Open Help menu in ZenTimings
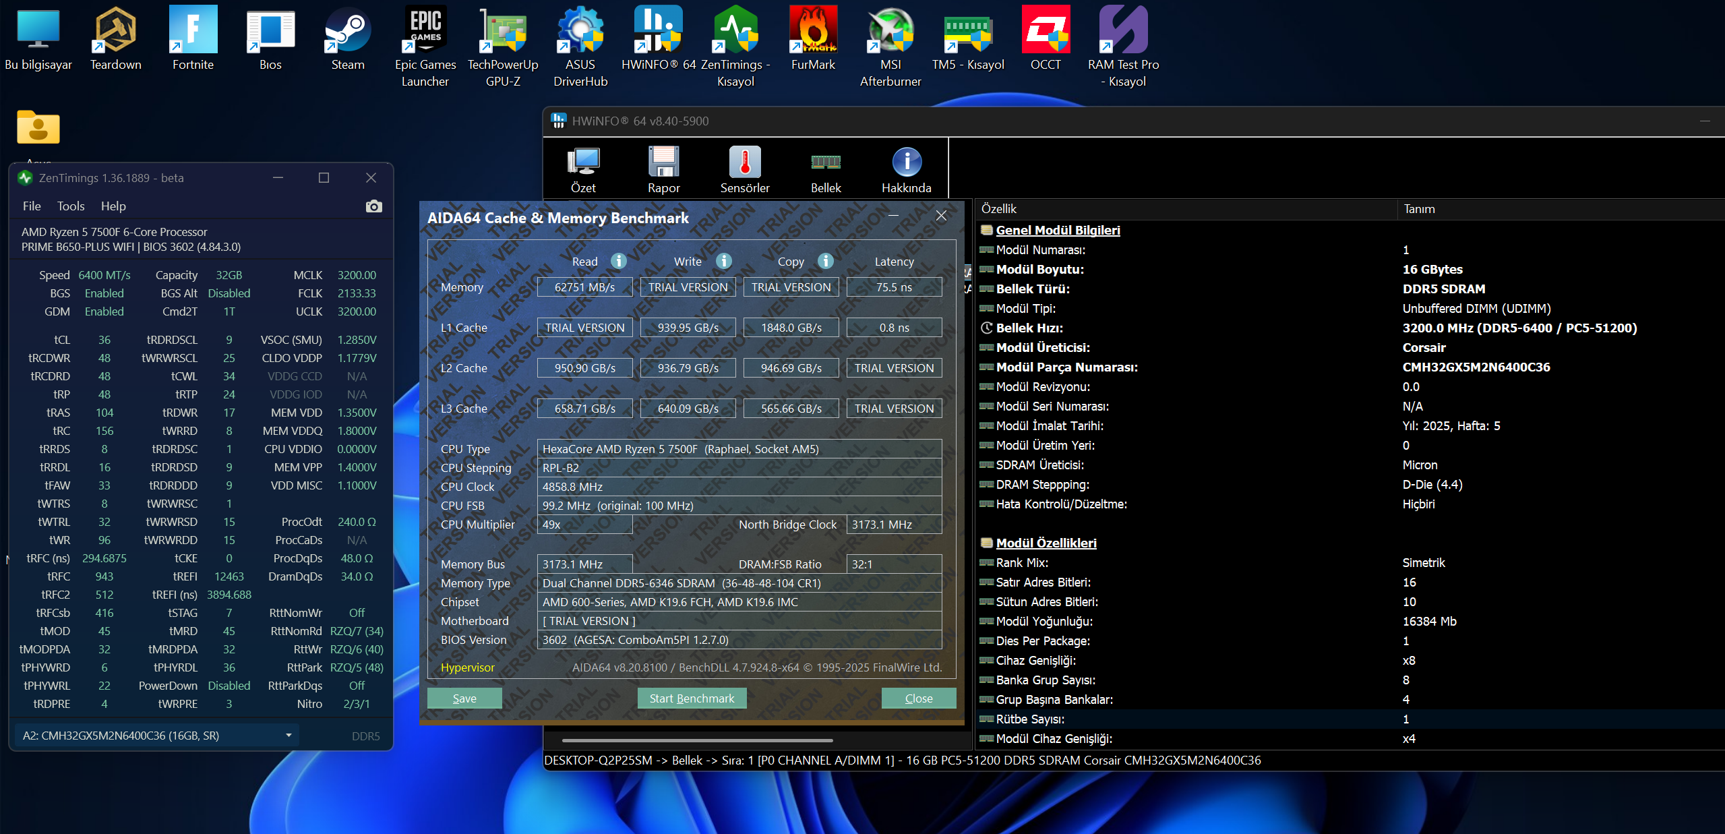The width and height of the screenshot is (1725, 834). click(113, 206)
